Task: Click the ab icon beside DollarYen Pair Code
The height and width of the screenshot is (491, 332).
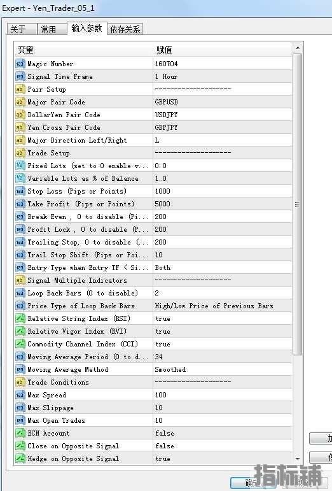Action: coord(20,115)
